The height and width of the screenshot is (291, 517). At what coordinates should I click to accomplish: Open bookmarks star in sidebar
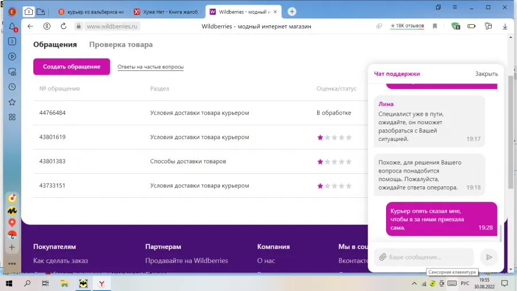12,102
